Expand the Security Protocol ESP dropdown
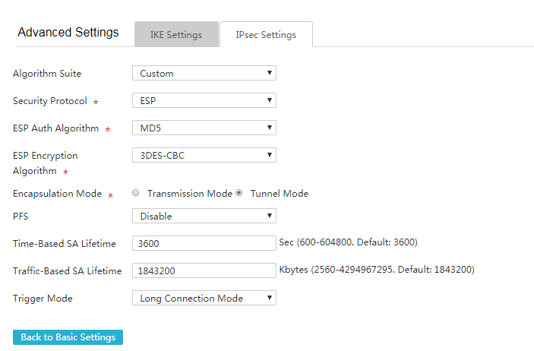This screenshot has height=351, width=534. pos(204,100)
